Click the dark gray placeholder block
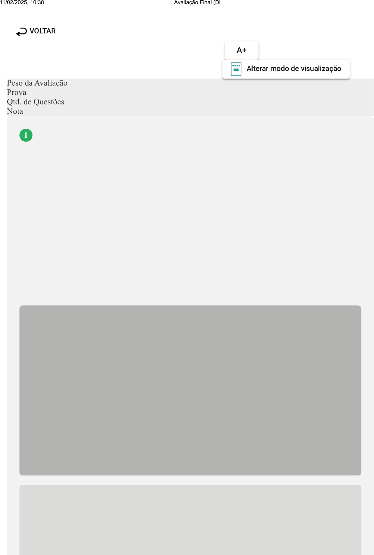The image size is (374, 555). point(190,390)
